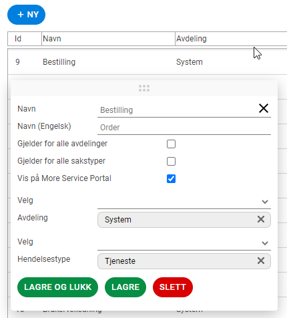Uncheck Vis på More Service Portal
287x318 pixels.
click(171, 178)
